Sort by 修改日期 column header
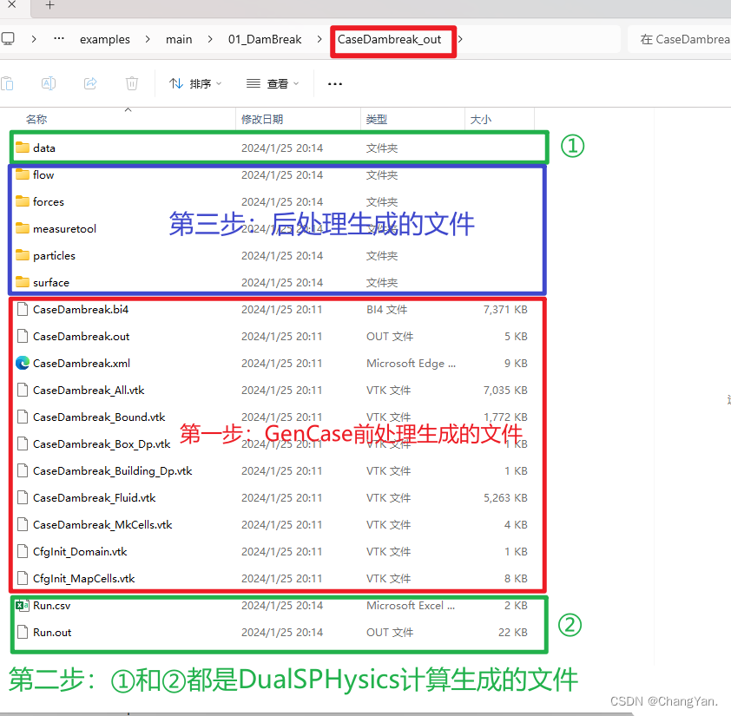731x716 pixels. (x=262, y=120)
